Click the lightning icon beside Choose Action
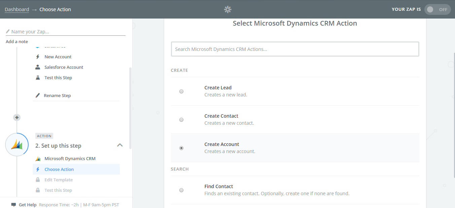The image size is (455, 208). click(x=38, y=169)
